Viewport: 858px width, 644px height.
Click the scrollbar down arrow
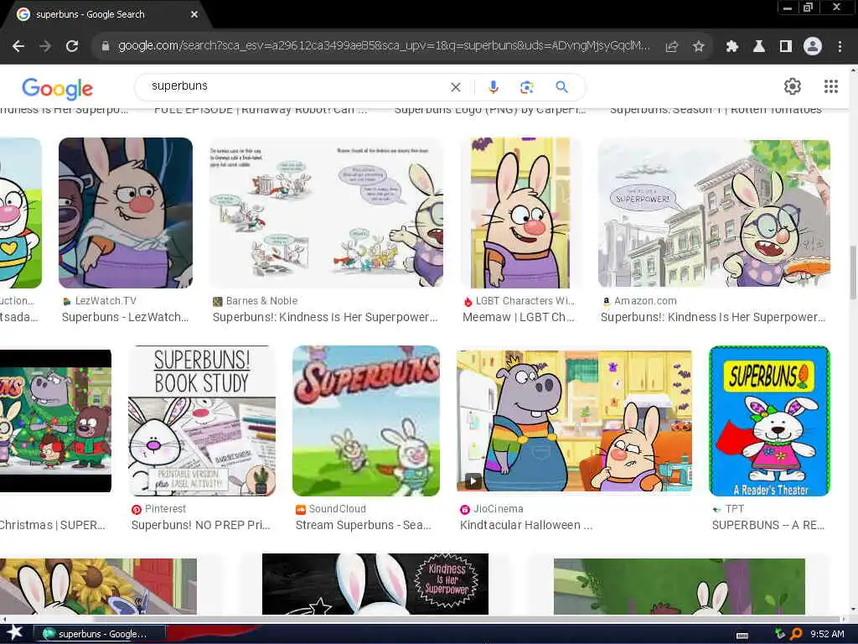point(853,610)
